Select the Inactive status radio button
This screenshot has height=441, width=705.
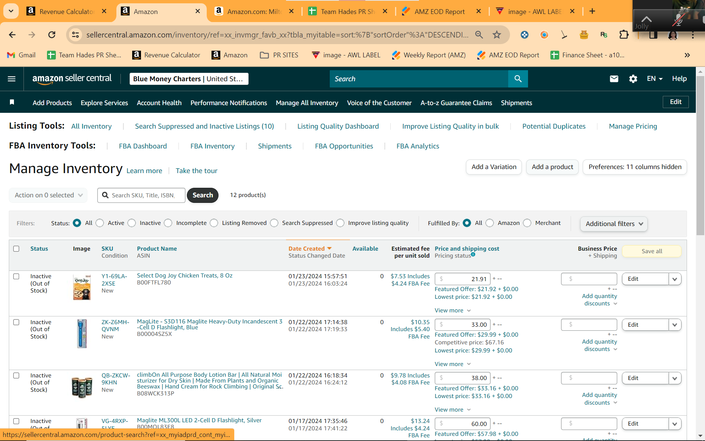pos(132,223)
